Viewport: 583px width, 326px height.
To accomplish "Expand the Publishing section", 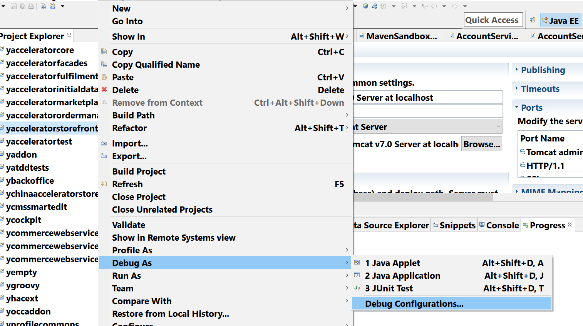I will coord(543,70).
